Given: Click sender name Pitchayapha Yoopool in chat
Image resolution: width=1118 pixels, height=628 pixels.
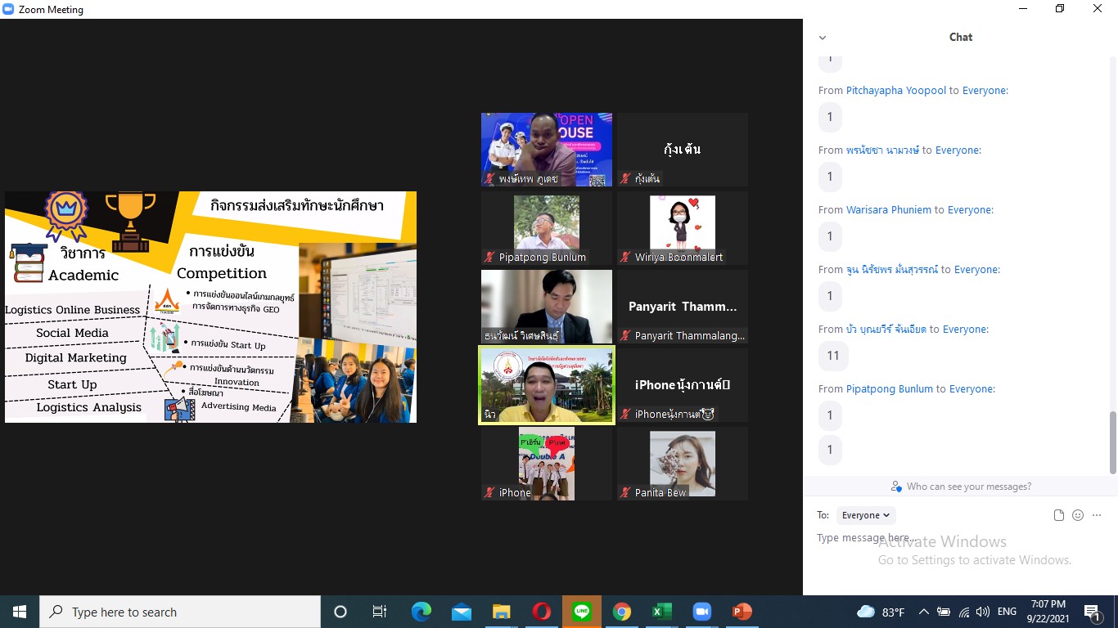Looking at the screenshot, I should [x=895, y=91].
